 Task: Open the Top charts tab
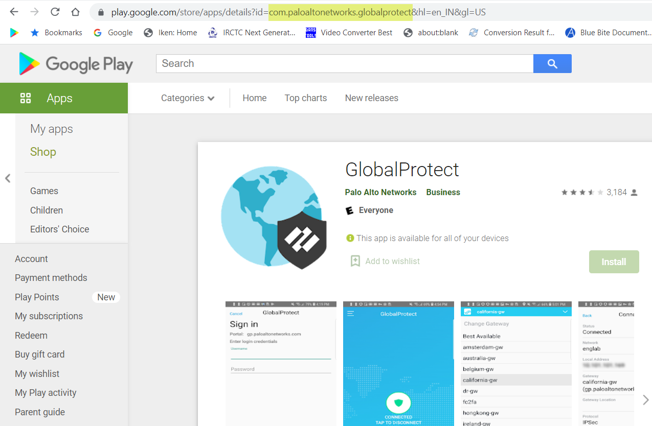point(305,98)
